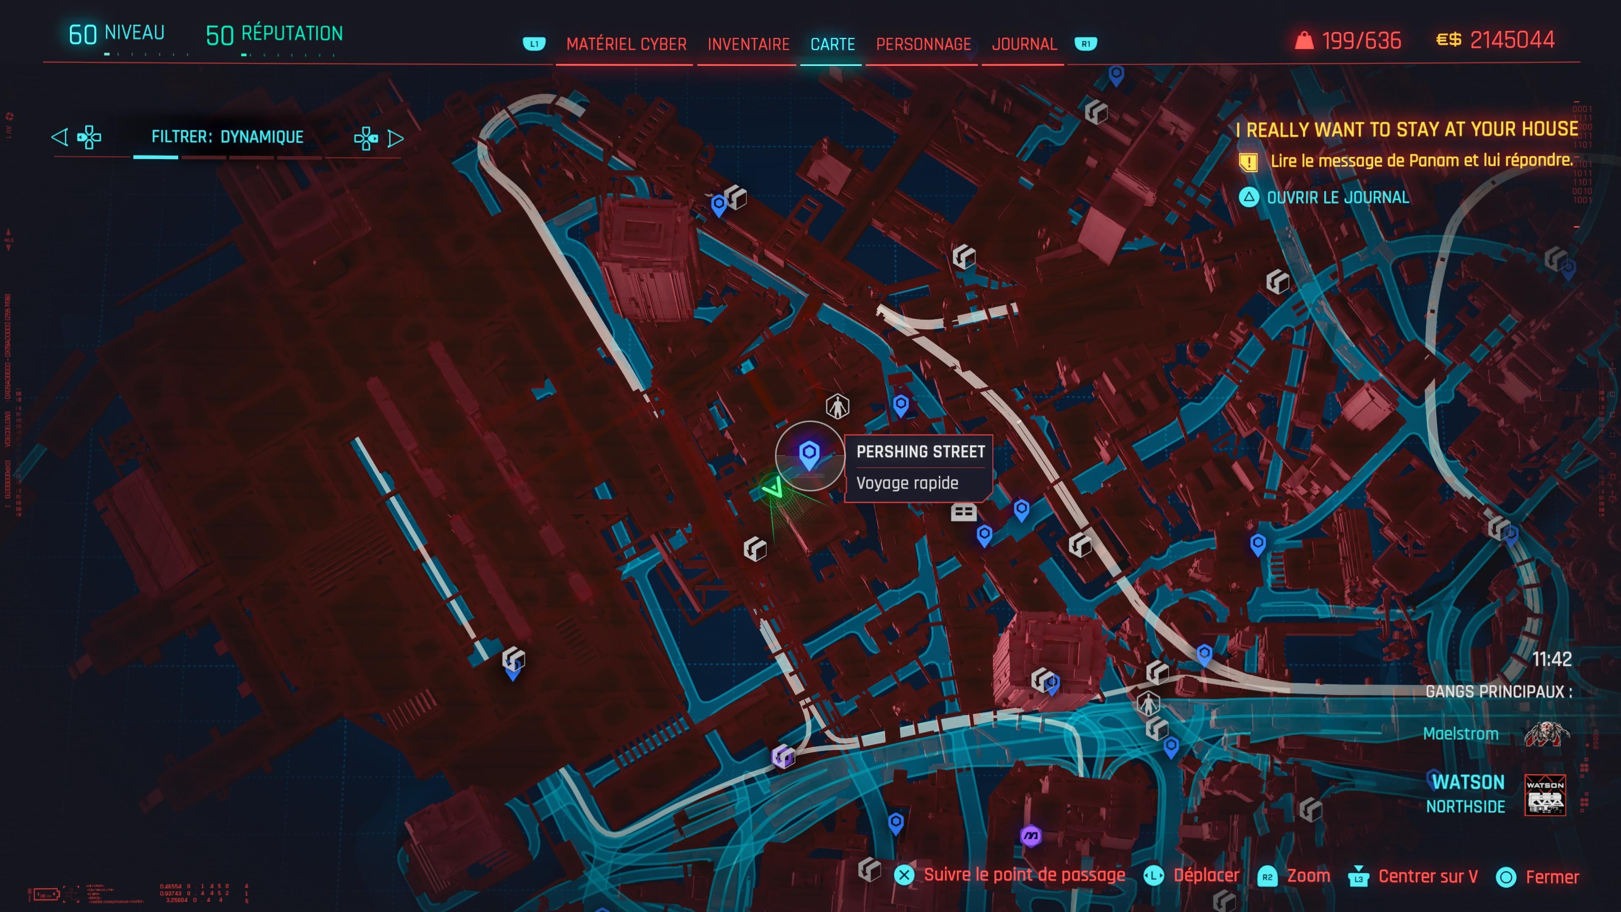The height and width of the screenshot is (912, 1621).
Task: Click the quest title I REALLY WANT TO STAY AT YOUR HOUSE
Action: [x=1407, y=130]
